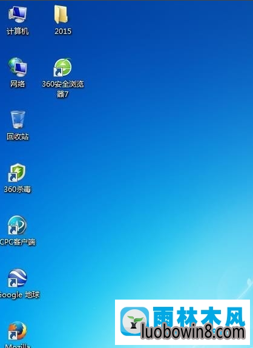The height and width of the screenshot is (348, 253).
Task: Click the 计算机 text label
Action: [x=18, y=31]
